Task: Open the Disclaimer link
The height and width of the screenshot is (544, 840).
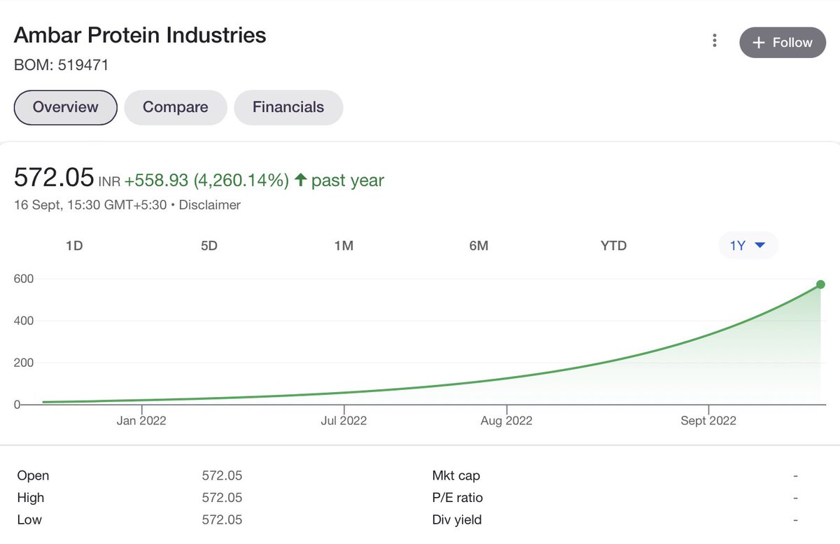Action: (x=210, y=205)
